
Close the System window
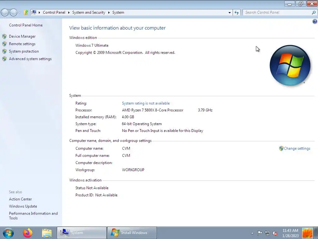click(312, 4)
